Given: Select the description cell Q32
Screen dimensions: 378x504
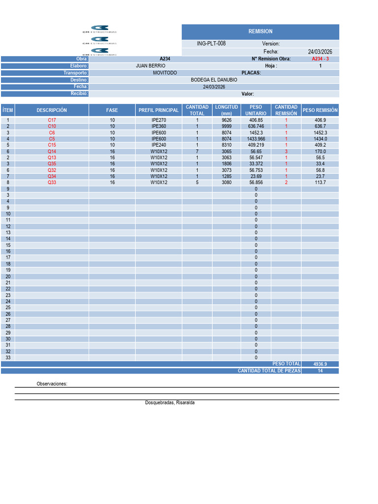Looking at the screenshot, I should (52, 170).
